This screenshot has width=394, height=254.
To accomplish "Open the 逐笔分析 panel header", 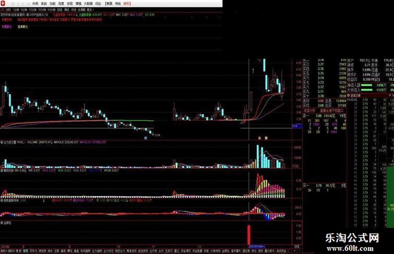I will click(x=309, y=111).
